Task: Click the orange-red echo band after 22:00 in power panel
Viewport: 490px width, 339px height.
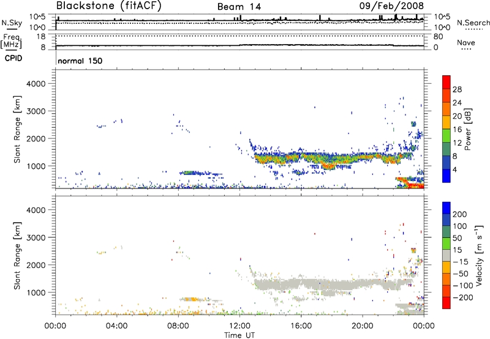Action: [411, 183]
